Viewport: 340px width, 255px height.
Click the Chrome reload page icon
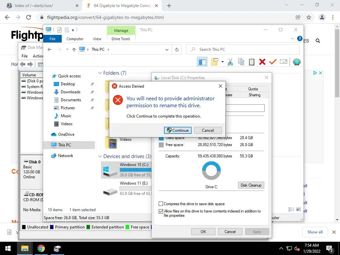click(x=29, y=17)
